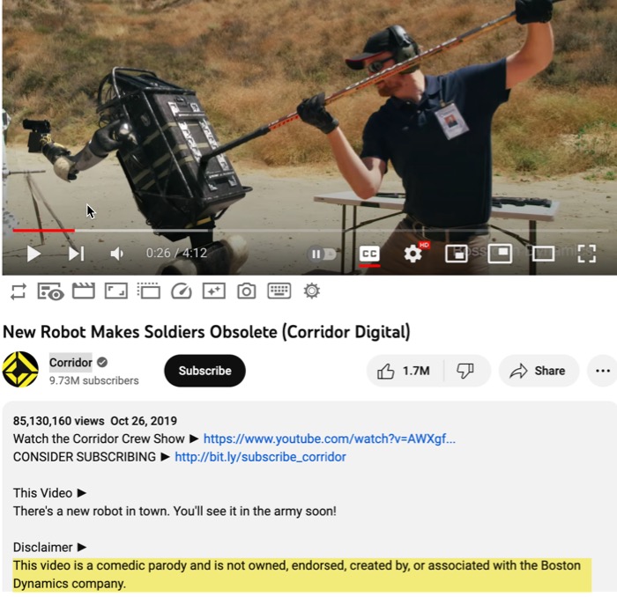Mute the video volume
The width and height of the screenshot is (617, 597).
pyautogui.click(x=117, y=254)
